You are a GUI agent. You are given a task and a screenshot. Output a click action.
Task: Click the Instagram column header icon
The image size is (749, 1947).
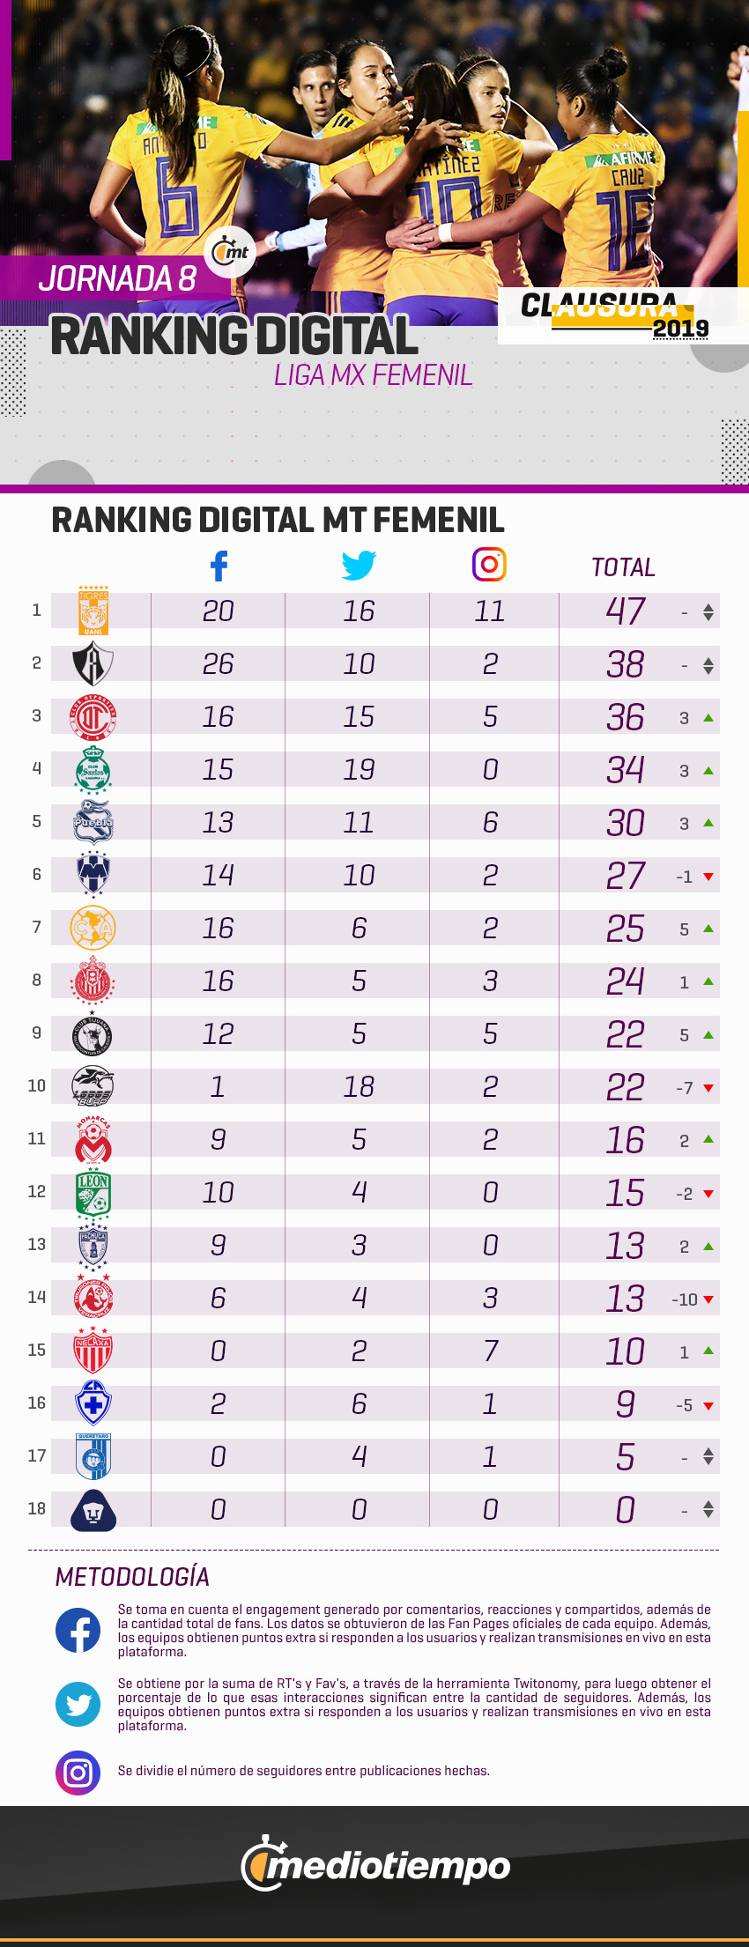pyautogui.click(x=489, y=565)
